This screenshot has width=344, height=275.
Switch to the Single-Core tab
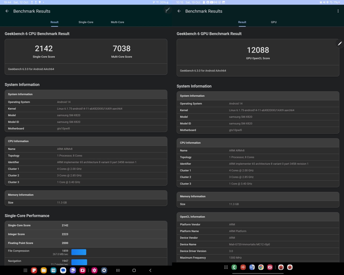coord(86,22)
